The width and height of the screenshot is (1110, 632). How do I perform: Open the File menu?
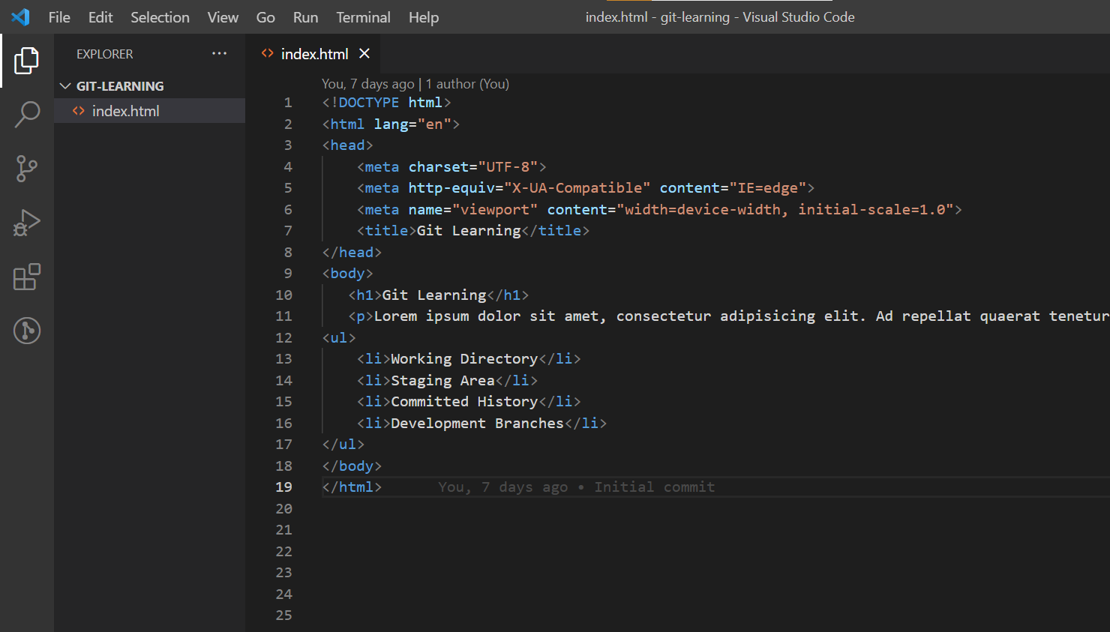click(59, 17)
